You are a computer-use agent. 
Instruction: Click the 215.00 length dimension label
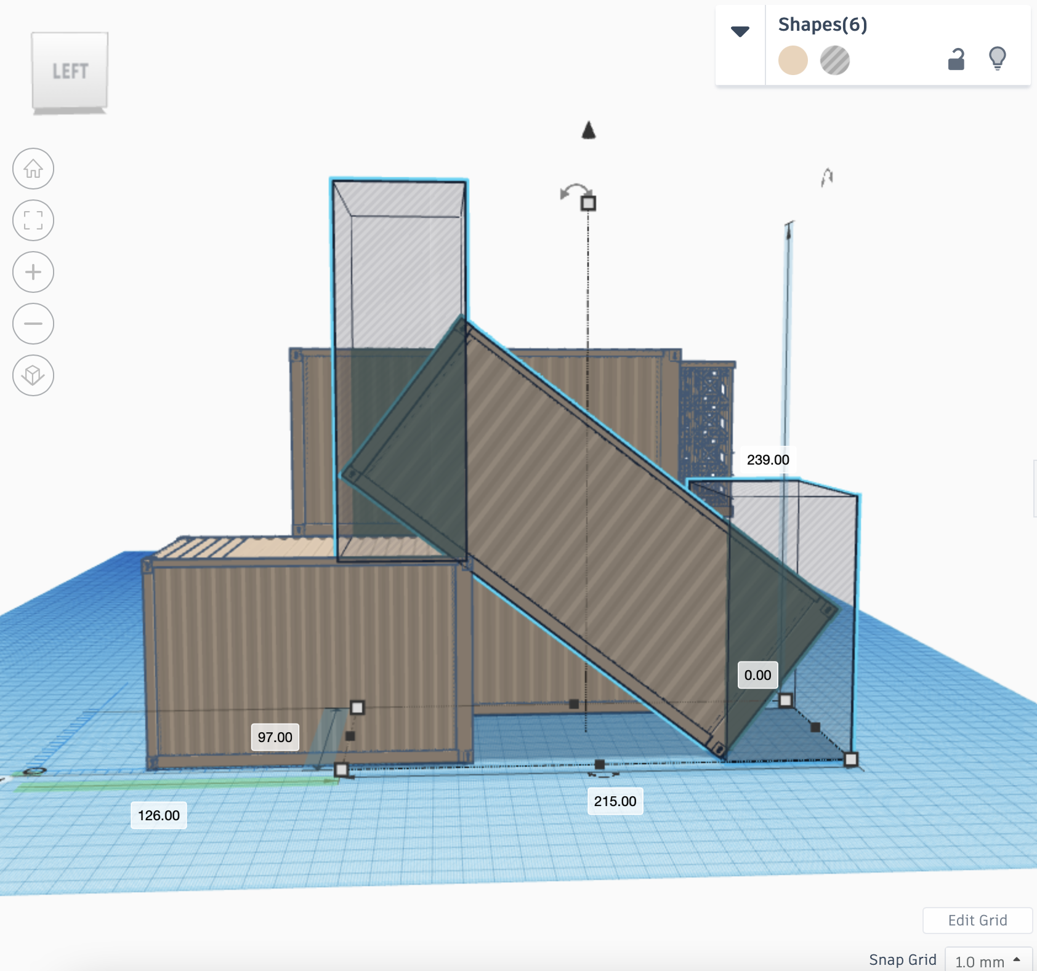pos(615,801)
